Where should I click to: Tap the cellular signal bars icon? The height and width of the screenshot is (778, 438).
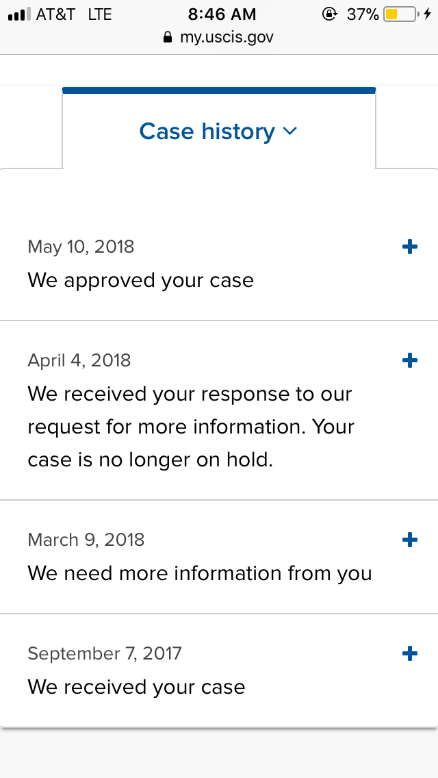(x=20, y=14)
